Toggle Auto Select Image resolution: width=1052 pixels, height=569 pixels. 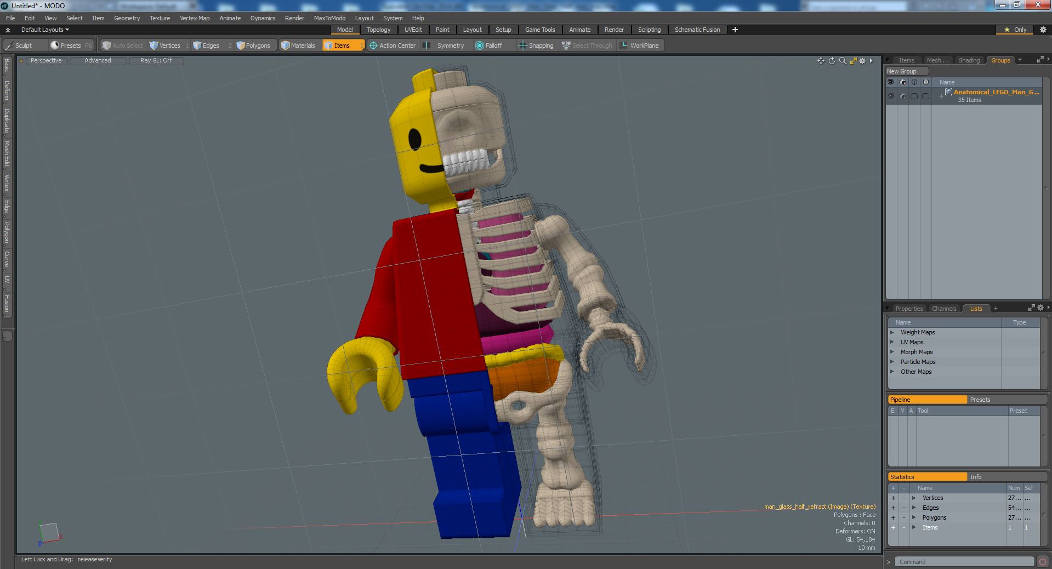coord(123,45)
